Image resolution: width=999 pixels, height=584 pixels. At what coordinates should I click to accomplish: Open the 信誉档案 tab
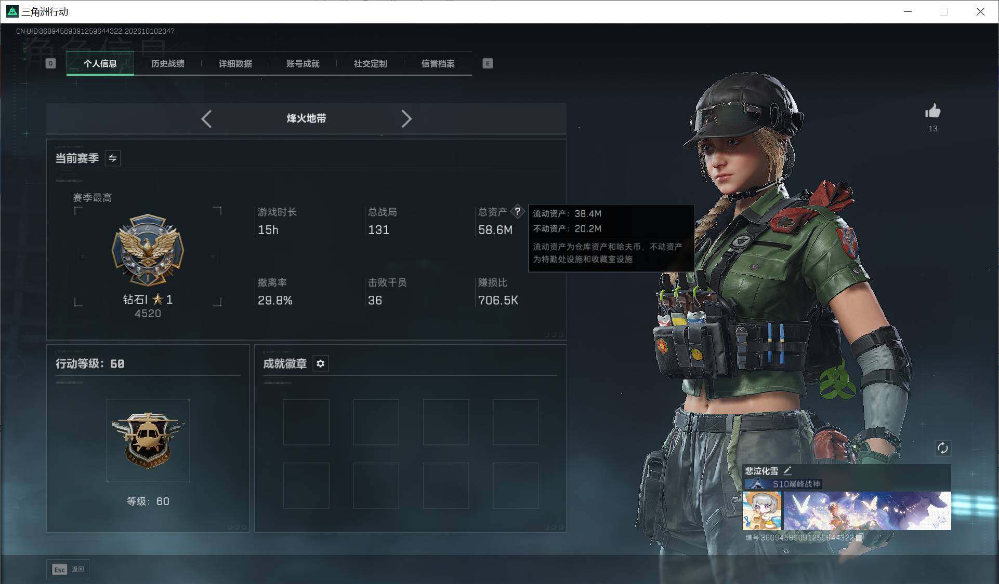coord(438,63)
